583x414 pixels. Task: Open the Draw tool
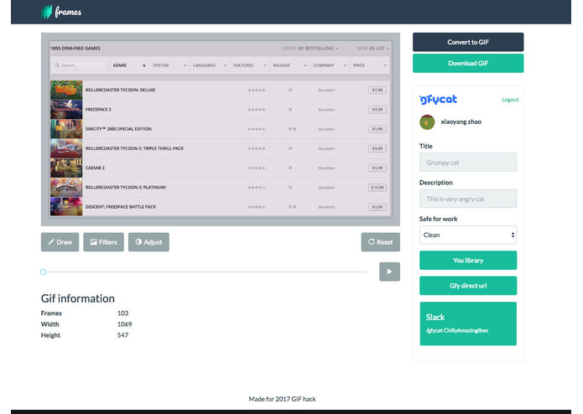point(60,242)
